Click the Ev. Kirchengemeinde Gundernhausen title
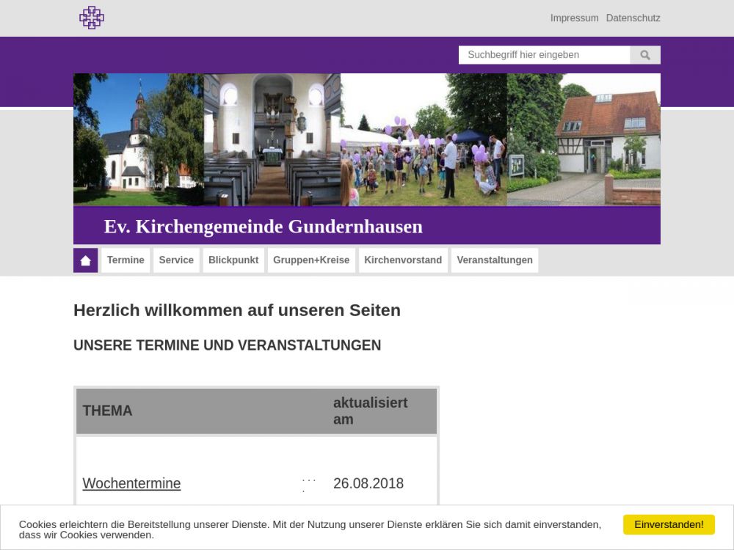 click(263, 227)
